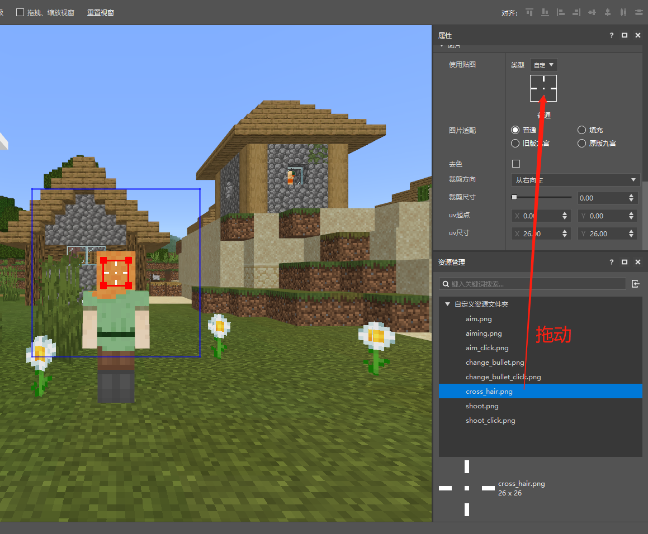This screenshot has width=648, height=534.
Task: Float the 属性 panel window
Action: tap(625, 36)
